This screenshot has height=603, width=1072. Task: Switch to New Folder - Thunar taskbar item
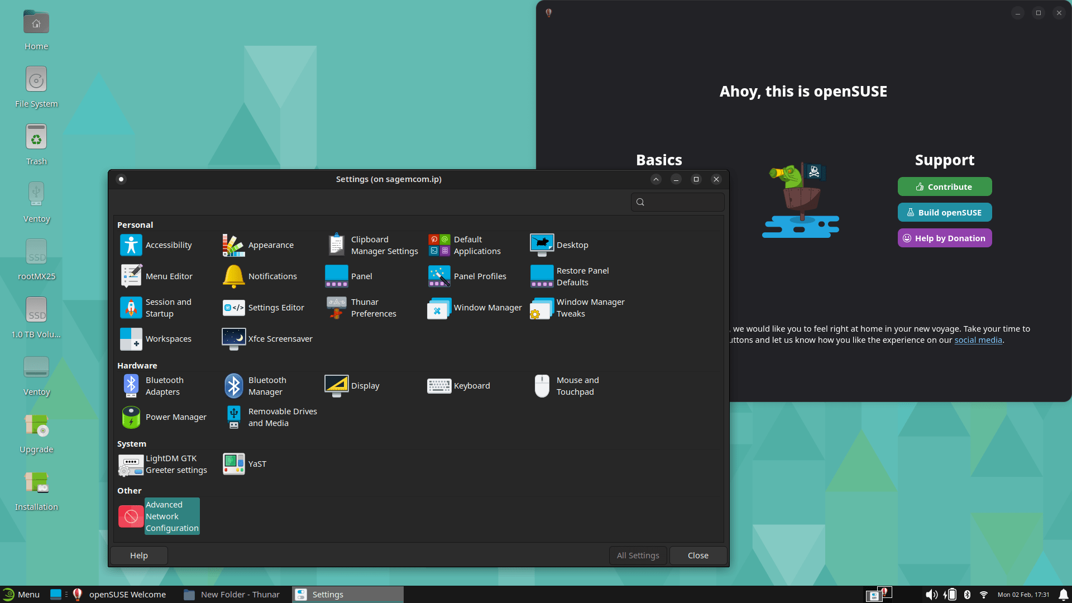click(232, 595)
